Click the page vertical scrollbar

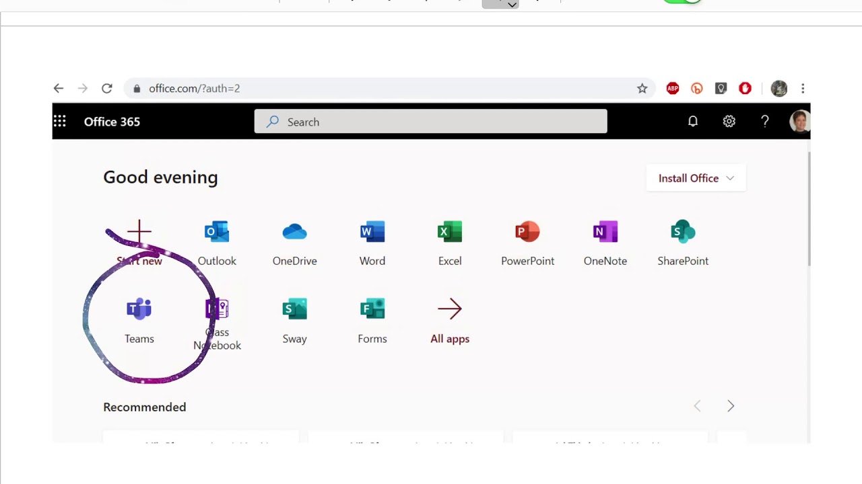coord(809,208)
